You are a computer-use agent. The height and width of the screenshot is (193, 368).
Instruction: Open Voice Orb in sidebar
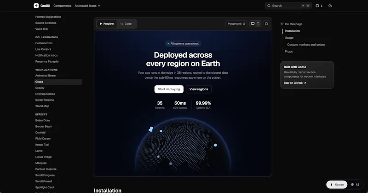point(41,29)
